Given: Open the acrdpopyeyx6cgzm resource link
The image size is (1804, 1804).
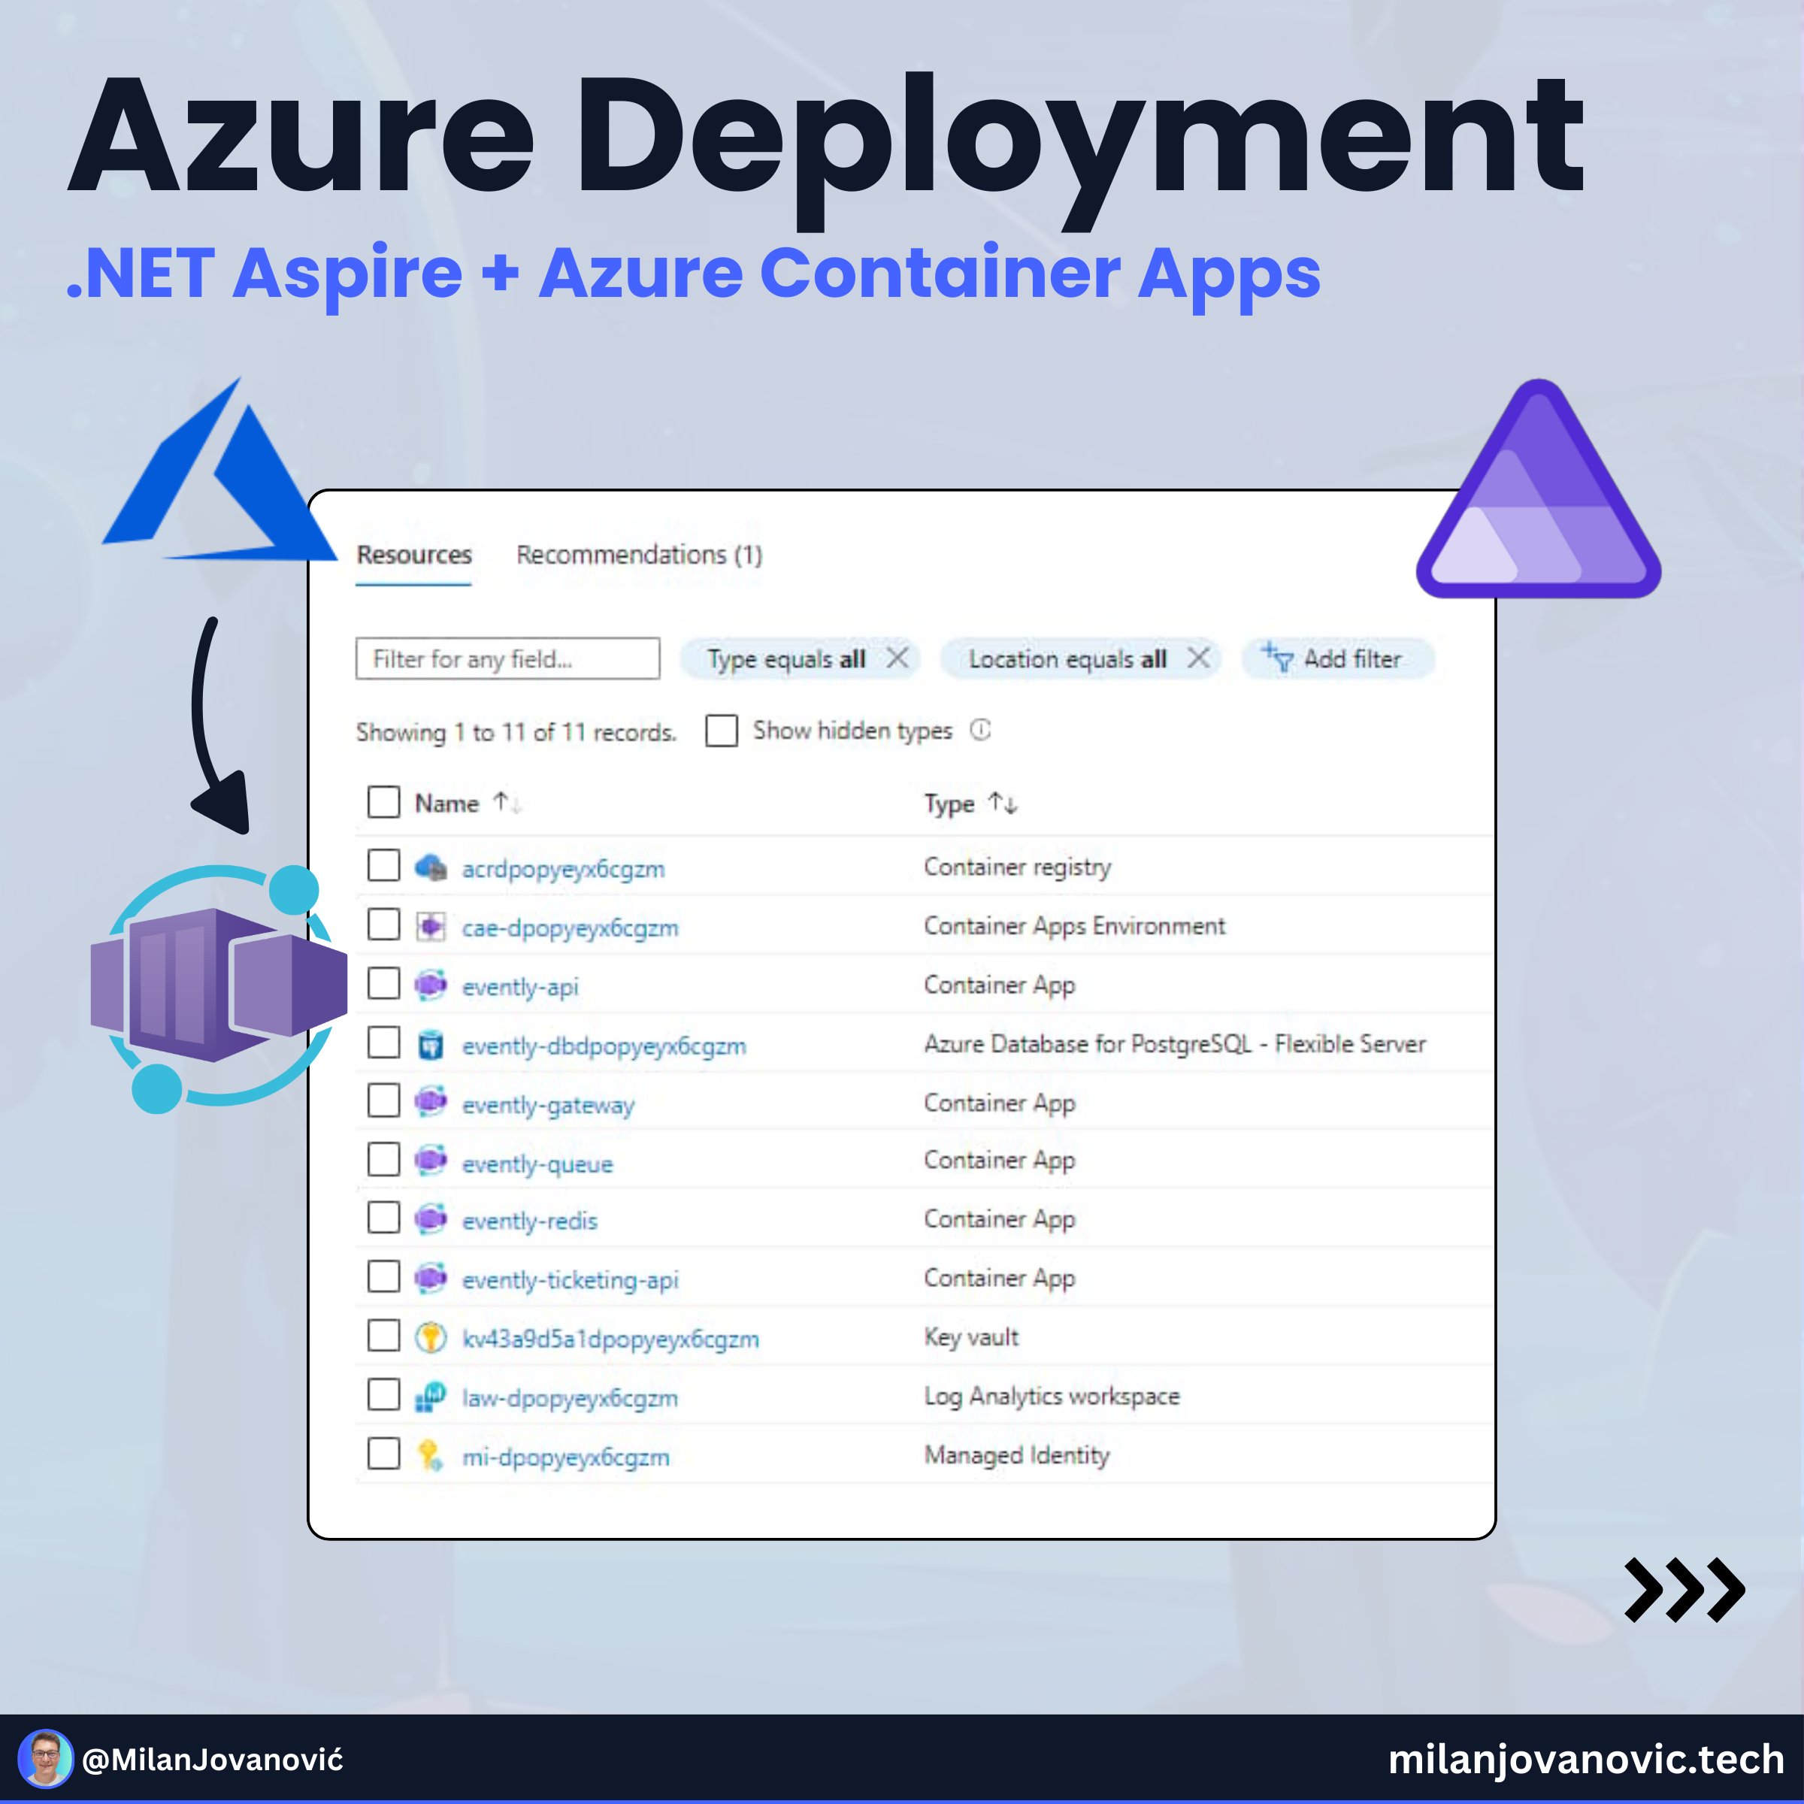Looking at the screenshot, I should click(x=563, y=870).
